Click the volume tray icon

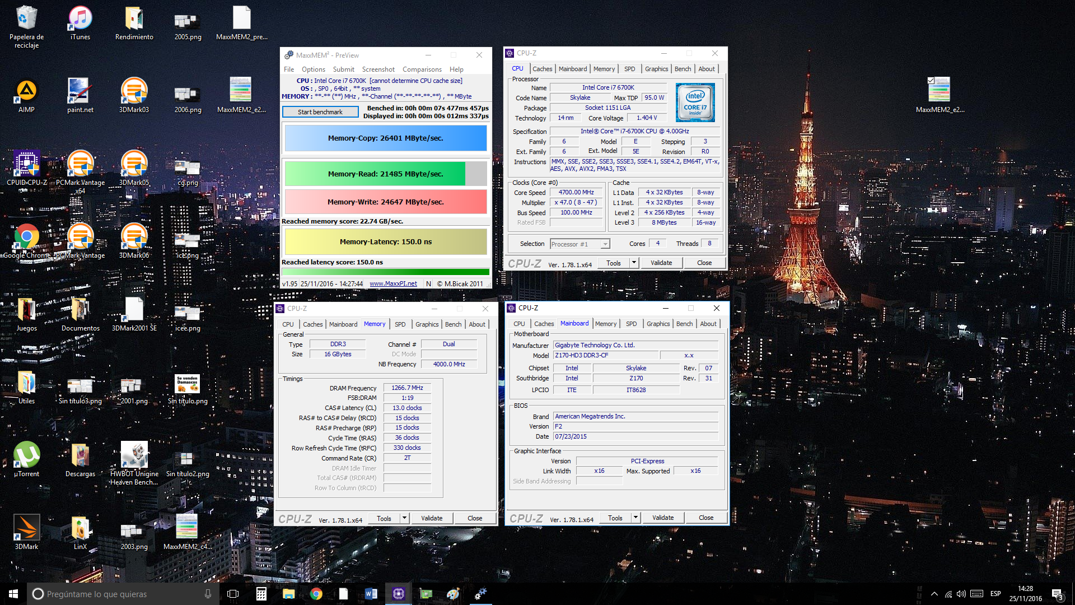pos(961,594)
